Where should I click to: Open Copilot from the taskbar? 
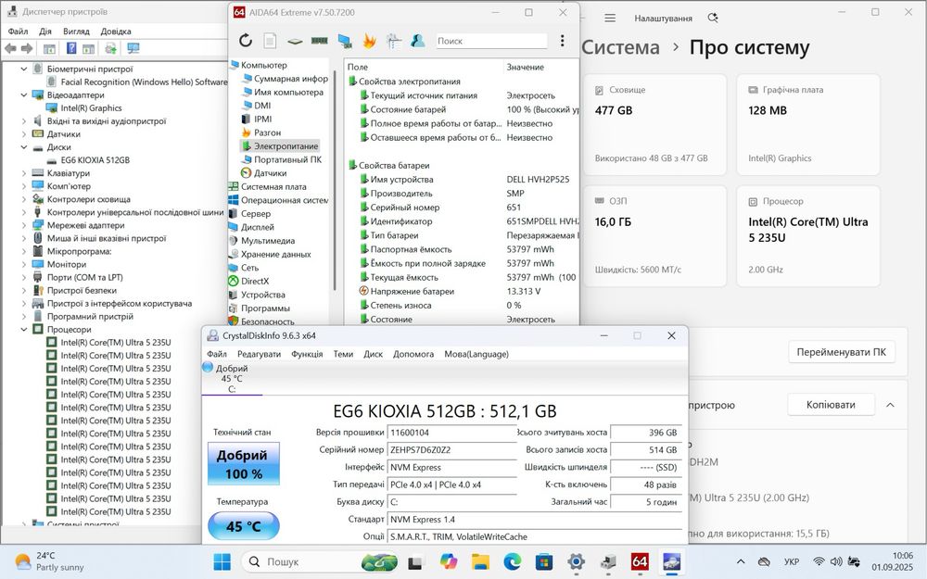[x=449, y=561]
